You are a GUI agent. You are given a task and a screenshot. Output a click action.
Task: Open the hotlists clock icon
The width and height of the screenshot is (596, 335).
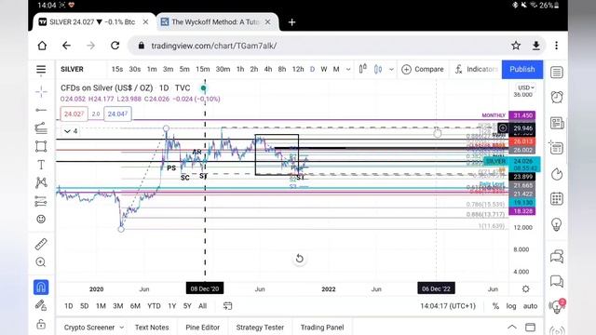(x=557, y=174)
